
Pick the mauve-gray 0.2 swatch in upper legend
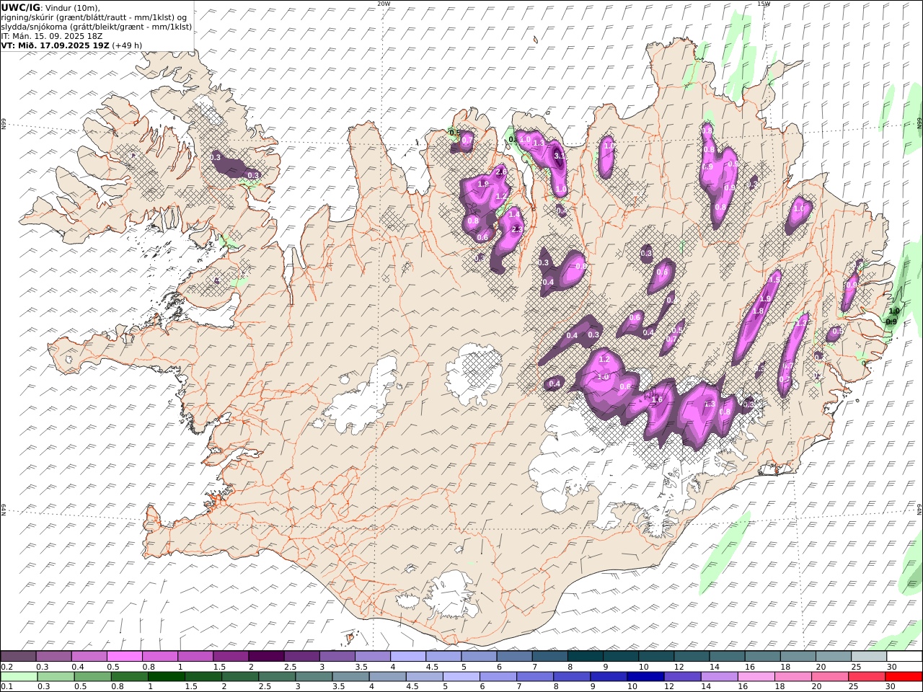coord(18,656)
